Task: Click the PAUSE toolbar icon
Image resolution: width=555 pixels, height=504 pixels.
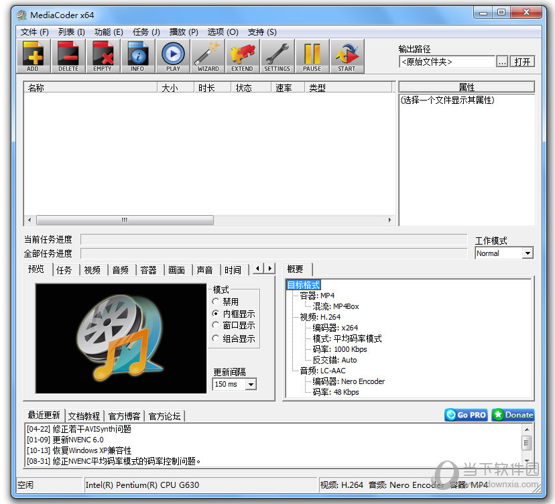Action: (x=312, y=56)
